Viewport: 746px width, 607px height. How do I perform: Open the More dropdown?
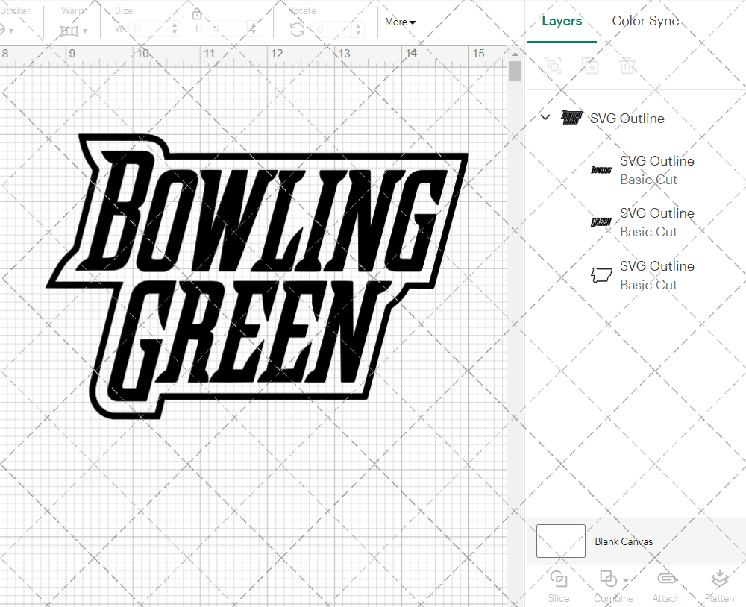pyautogui.click(x=400, y=22)
